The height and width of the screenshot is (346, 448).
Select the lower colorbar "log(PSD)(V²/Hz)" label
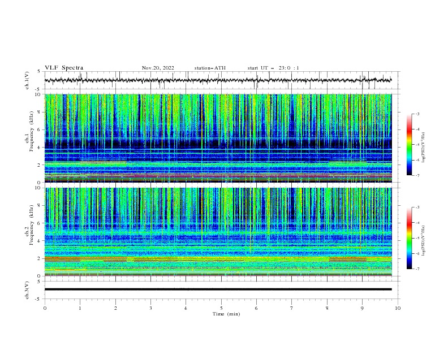click(423, 240)
